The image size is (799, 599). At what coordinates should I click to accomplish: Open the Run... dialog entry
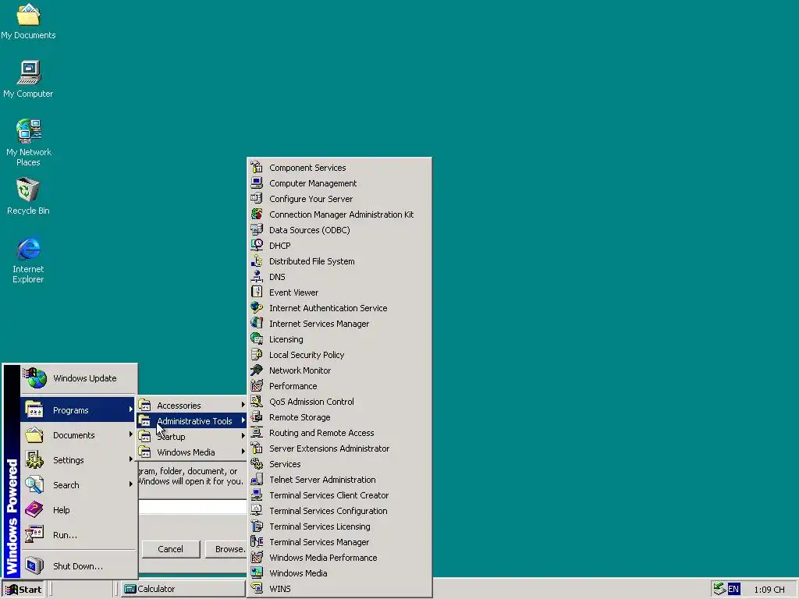78,535
